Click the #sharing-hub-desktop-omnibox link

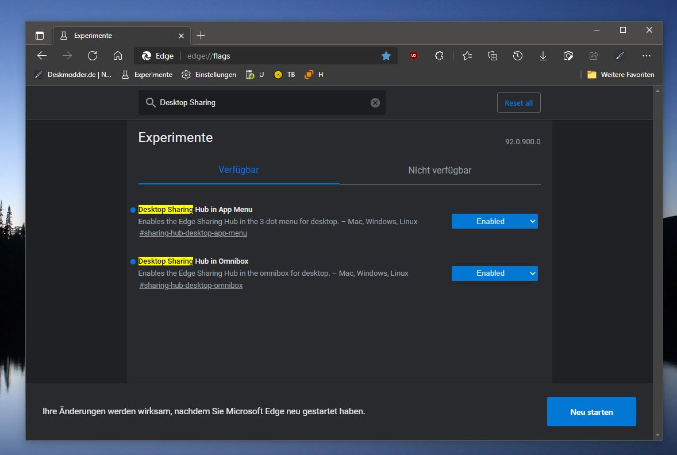[191, 286]
